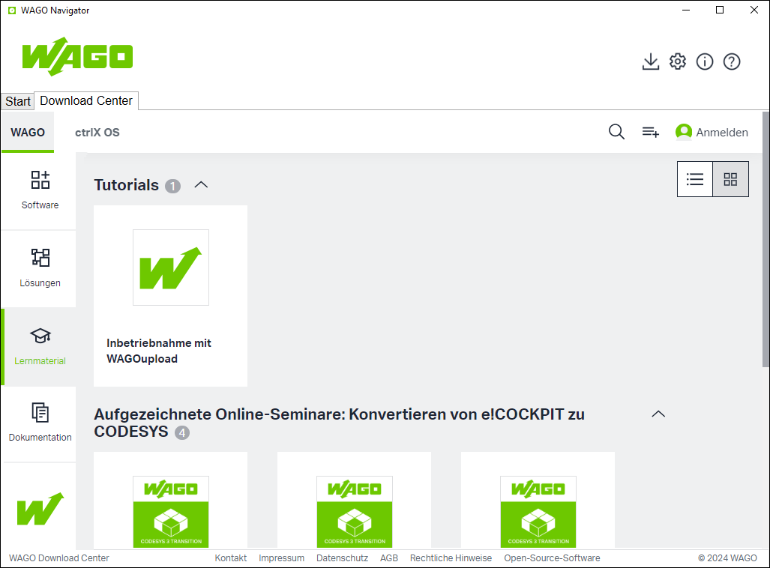Image resolution: width=770 pixels, height=568 pixels.
Task: Open the Impressum link in footer
Action: click(x=281, y=558)
